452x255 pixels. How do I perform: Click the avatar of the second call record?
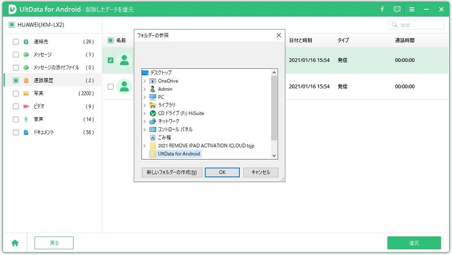(x=125, y=87)
